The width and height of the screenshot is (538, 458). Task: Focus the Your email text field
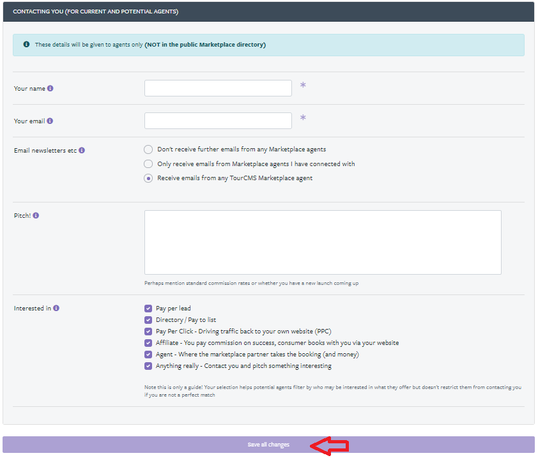[x=219, y=121]
